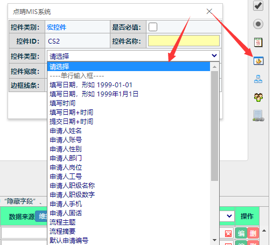Expand the dropdown beside 操作 header

click(229, 216)
